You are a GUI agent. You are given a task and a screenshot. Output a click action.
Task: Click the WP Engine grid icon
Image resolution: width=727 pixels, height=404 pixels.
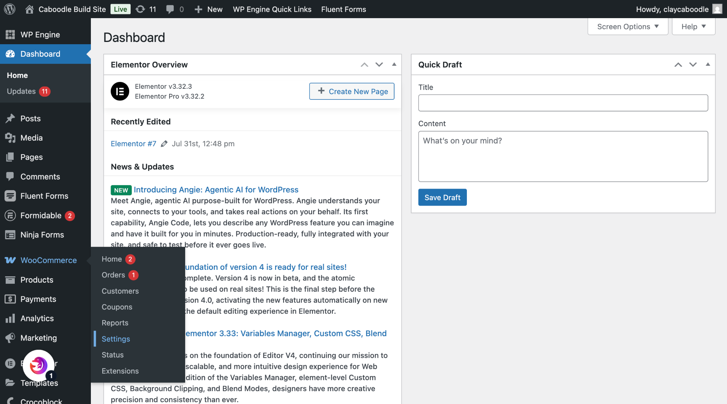(10, 34)
